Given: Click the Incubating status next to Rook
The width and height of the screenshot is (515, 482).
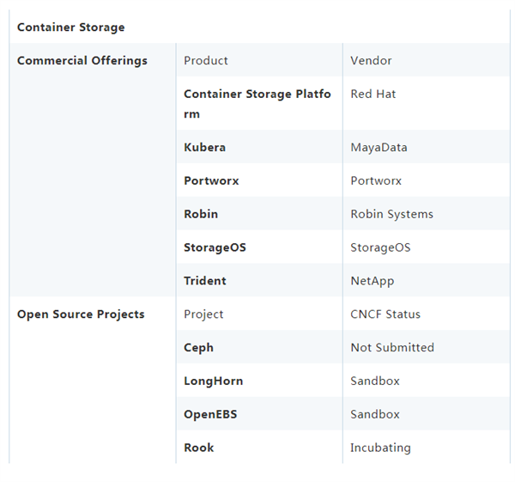Looking at the screenshot, I should click(380, 448).
